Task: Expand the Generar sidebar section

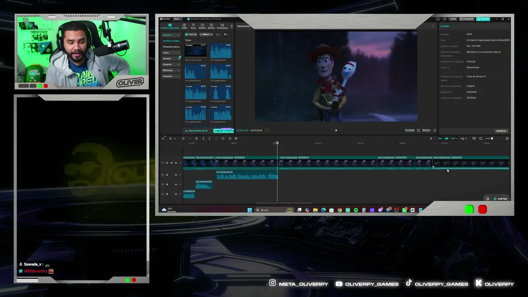Action: (171, 59)
